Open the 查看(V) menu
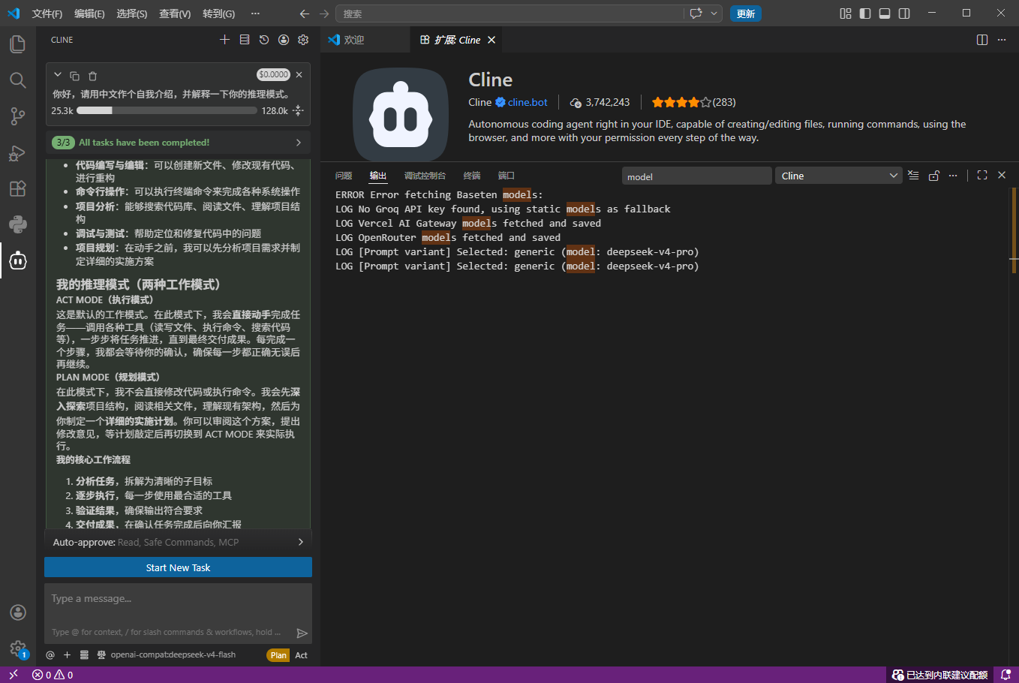Screen dimensions: 1019x683 click(x=175, y=14)
